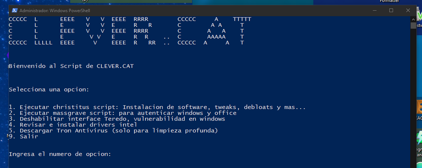Close the Administrador PowerShell window
The height and width of the screenshot is (168, 422).
click(408, 11)
